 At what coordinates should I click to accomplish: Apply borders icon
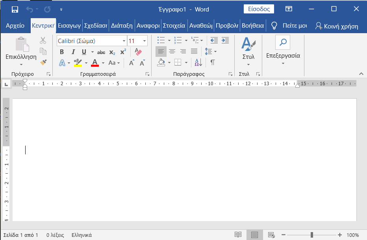click(x=178, y=62)
